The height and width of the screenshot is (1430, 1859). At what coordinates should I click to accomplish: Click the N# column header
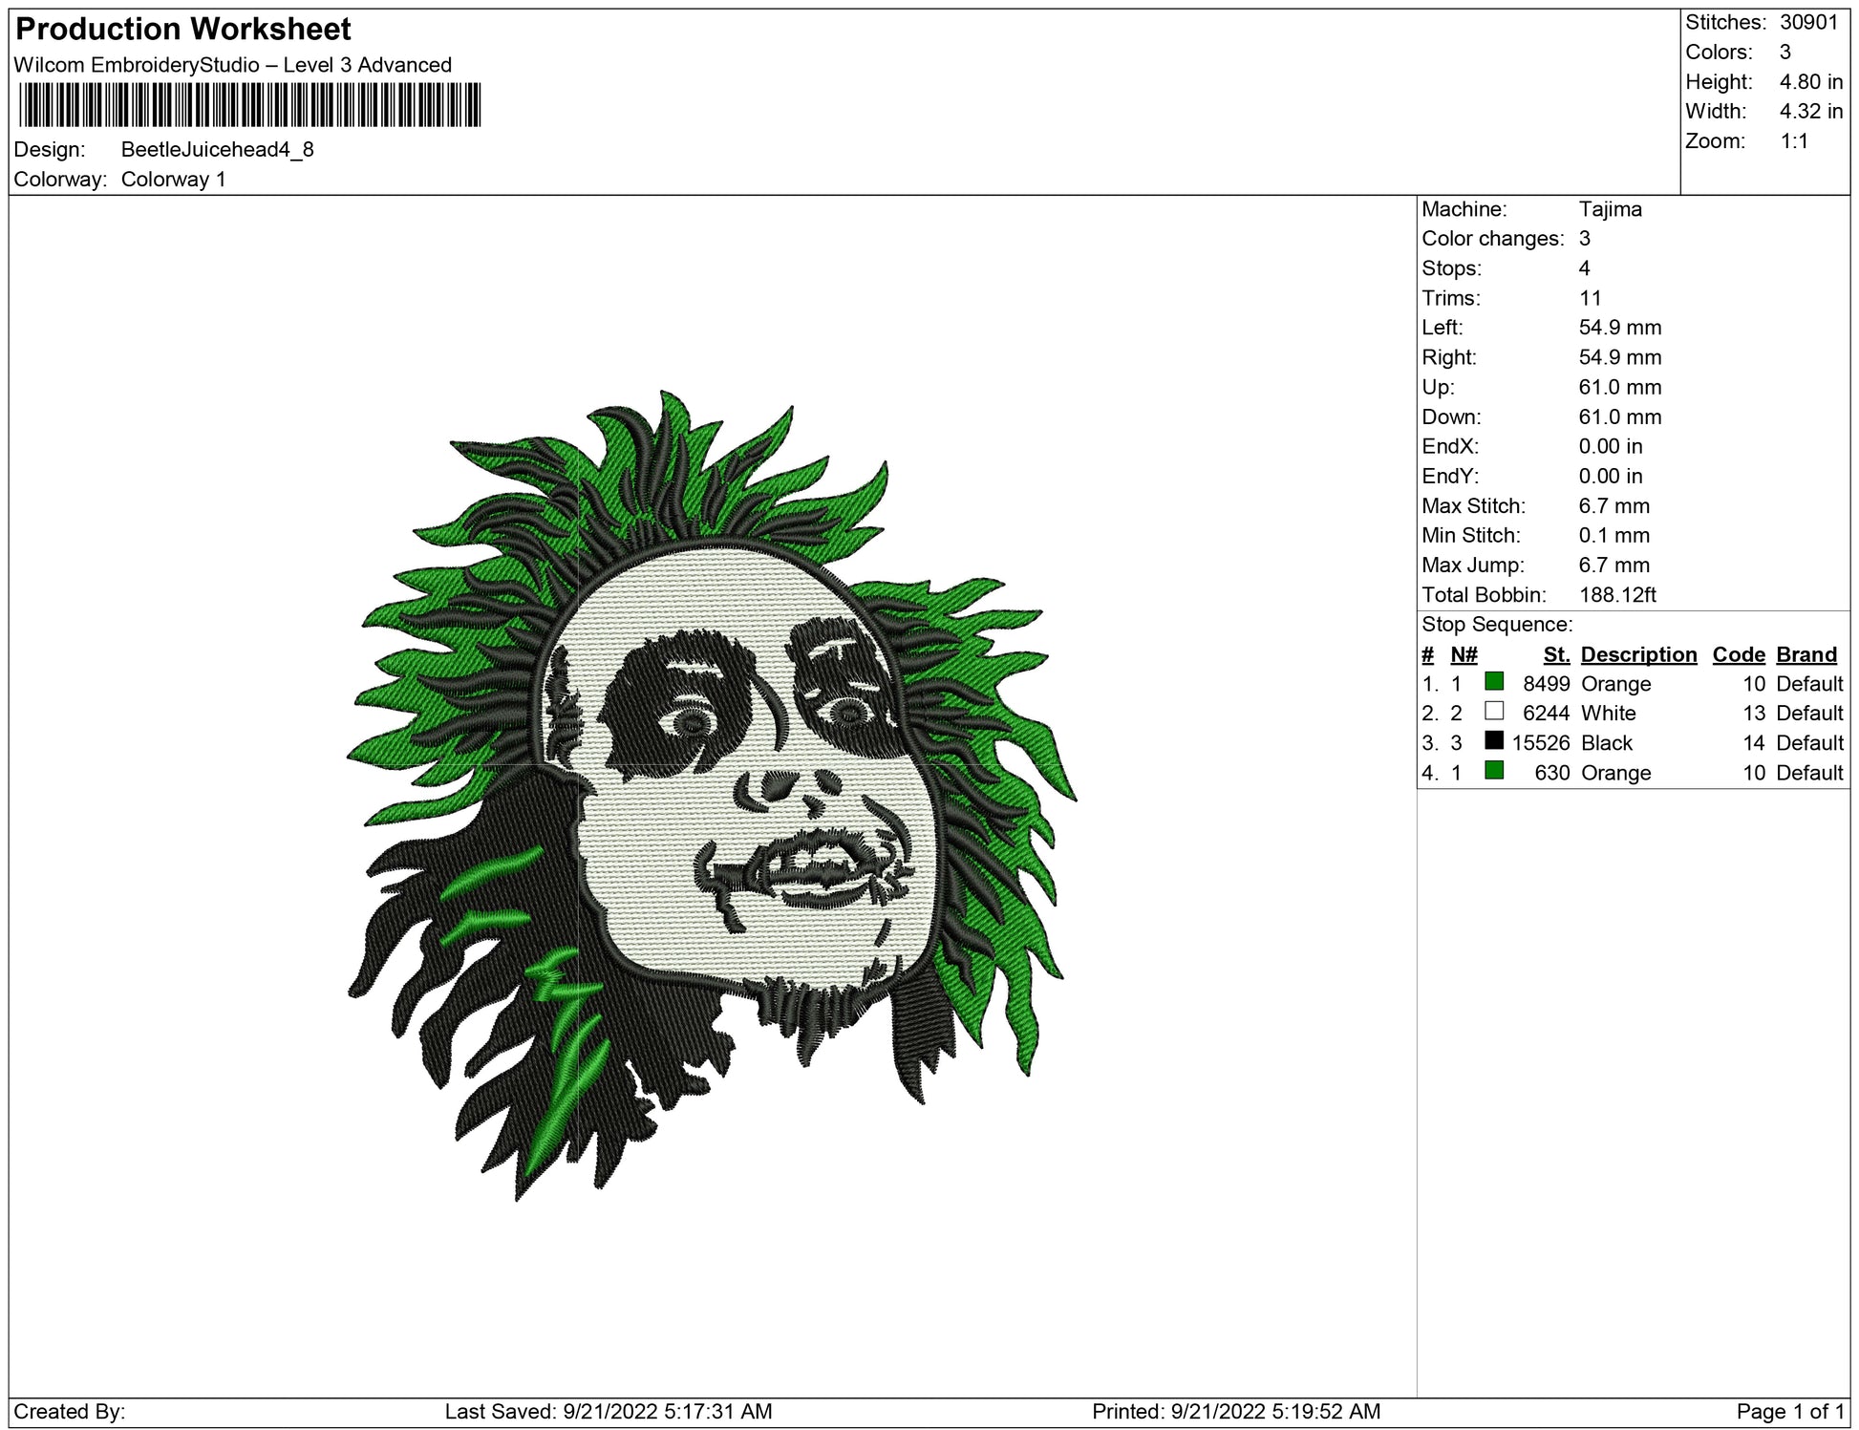[x=1464, y=654]
